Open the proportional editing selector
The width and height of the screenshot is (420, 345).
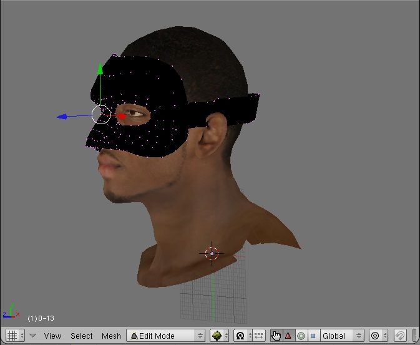[x=378, y=336]
